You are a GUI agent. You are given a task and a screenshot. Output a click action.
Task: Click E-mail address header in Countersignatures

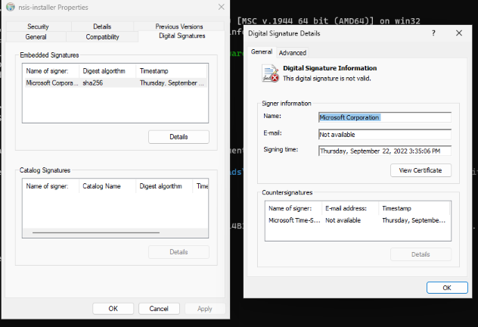[x=350, y=208]
